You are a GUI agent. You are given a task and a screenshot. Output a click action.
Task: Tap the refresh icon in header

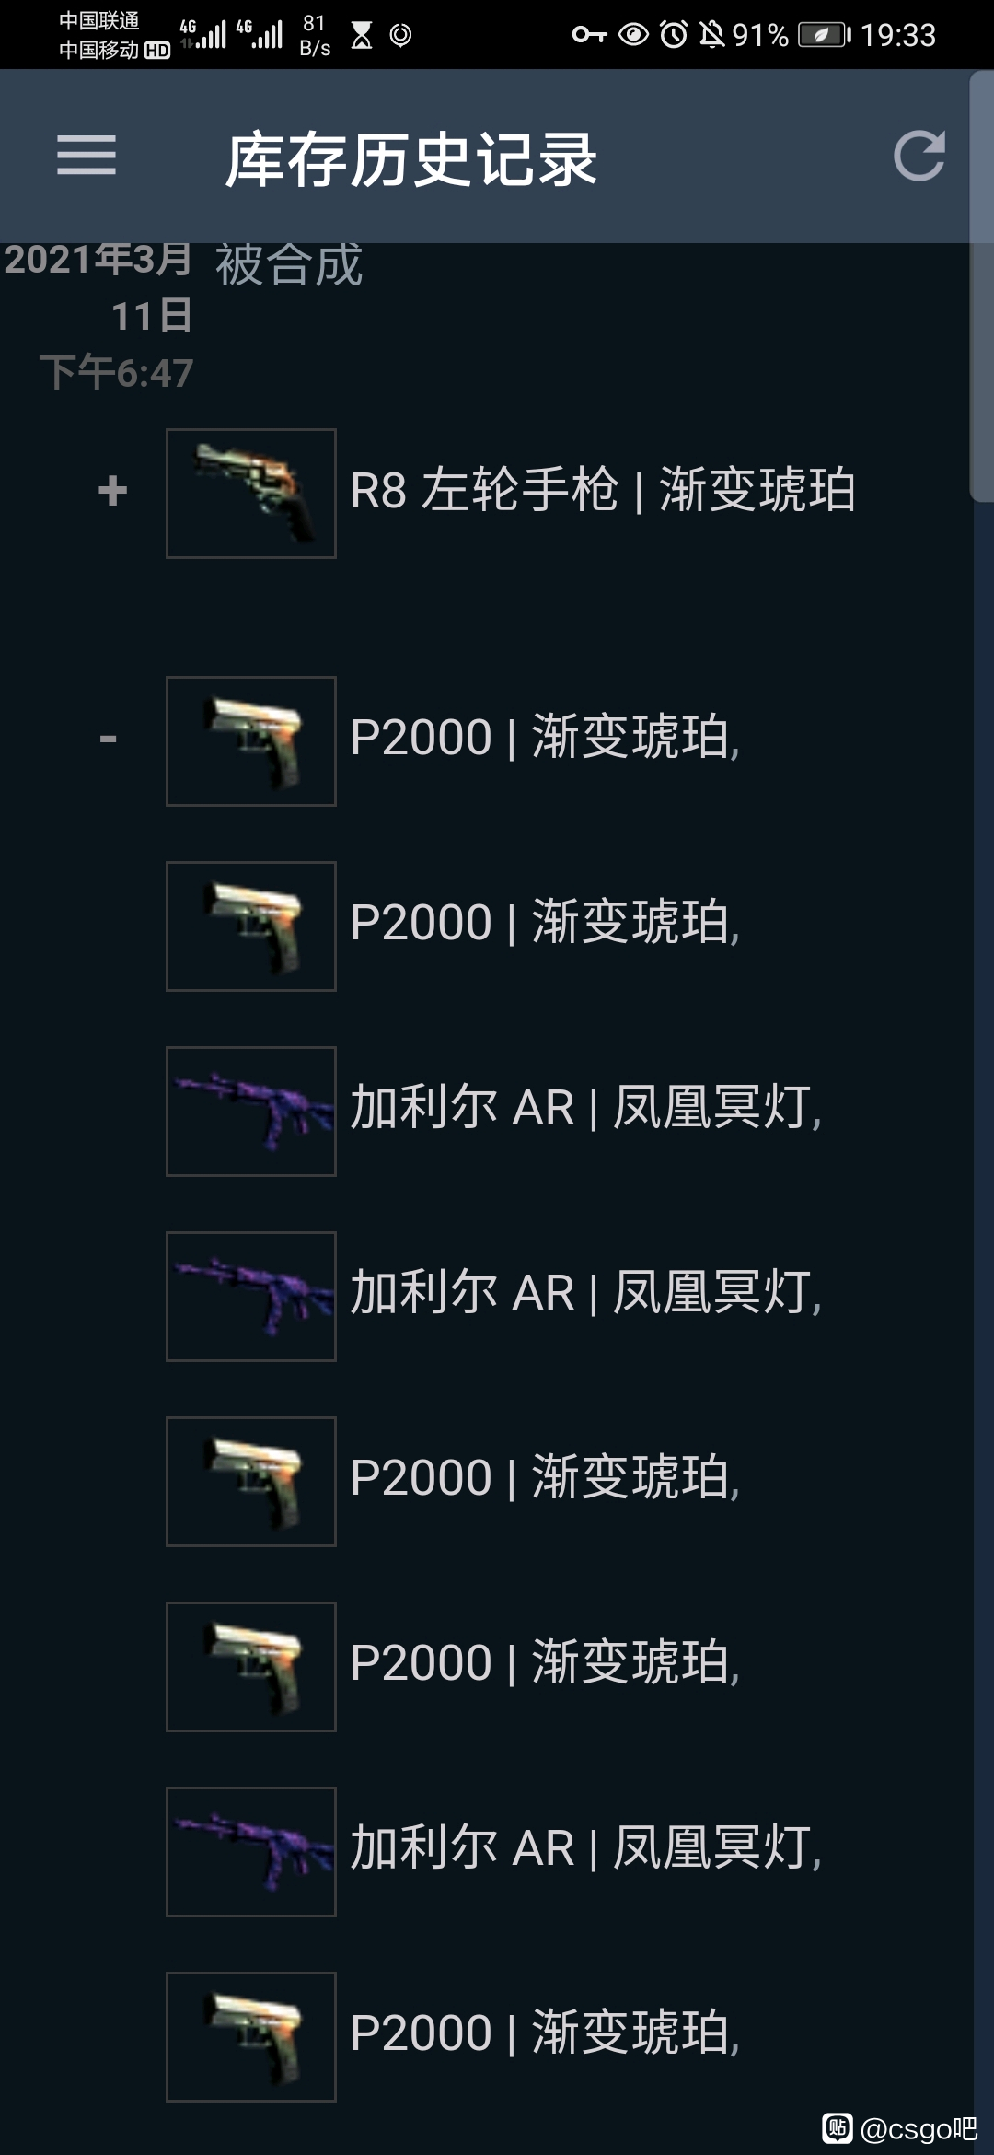[919, 155]
